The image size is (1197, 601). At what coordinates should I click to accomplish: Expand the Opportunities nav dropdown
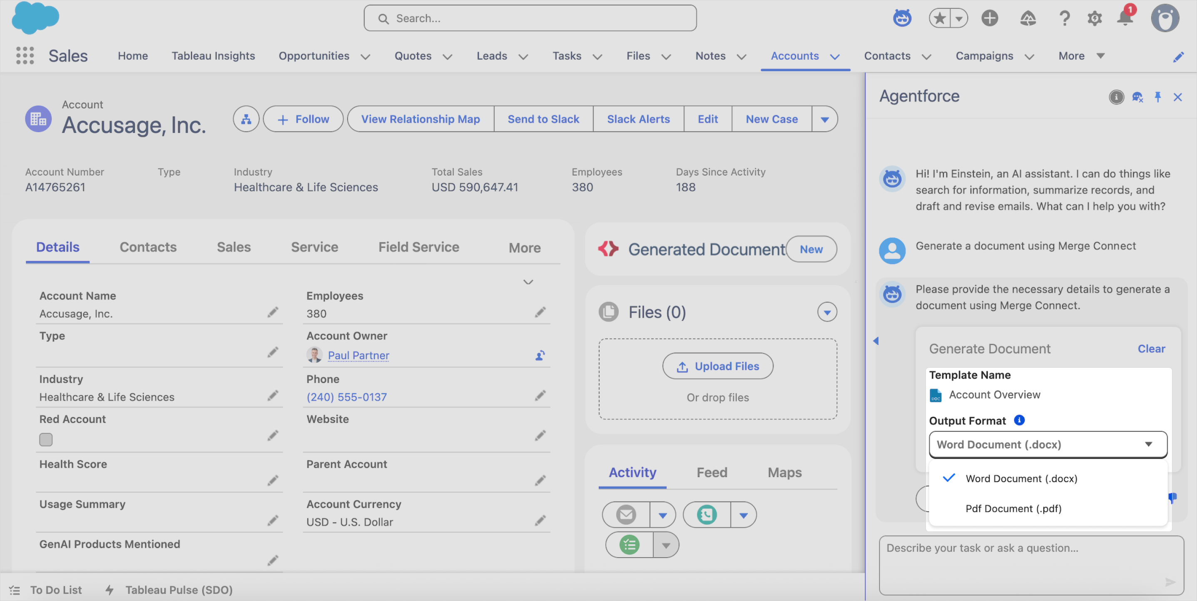pyautogui.click(x=366, y=57)
